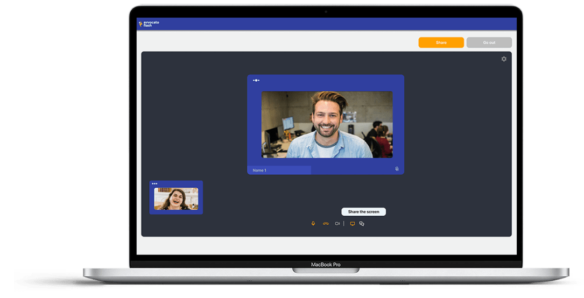Click the Go out button
584x298 pixels.
[489, 42]
